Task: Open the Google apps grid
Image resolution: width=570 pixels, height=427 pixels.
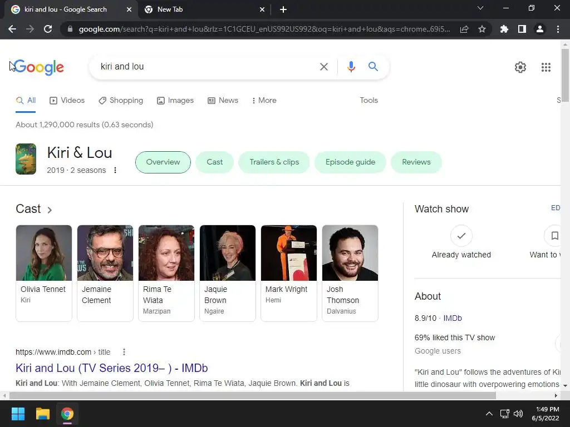Action: 546,67
